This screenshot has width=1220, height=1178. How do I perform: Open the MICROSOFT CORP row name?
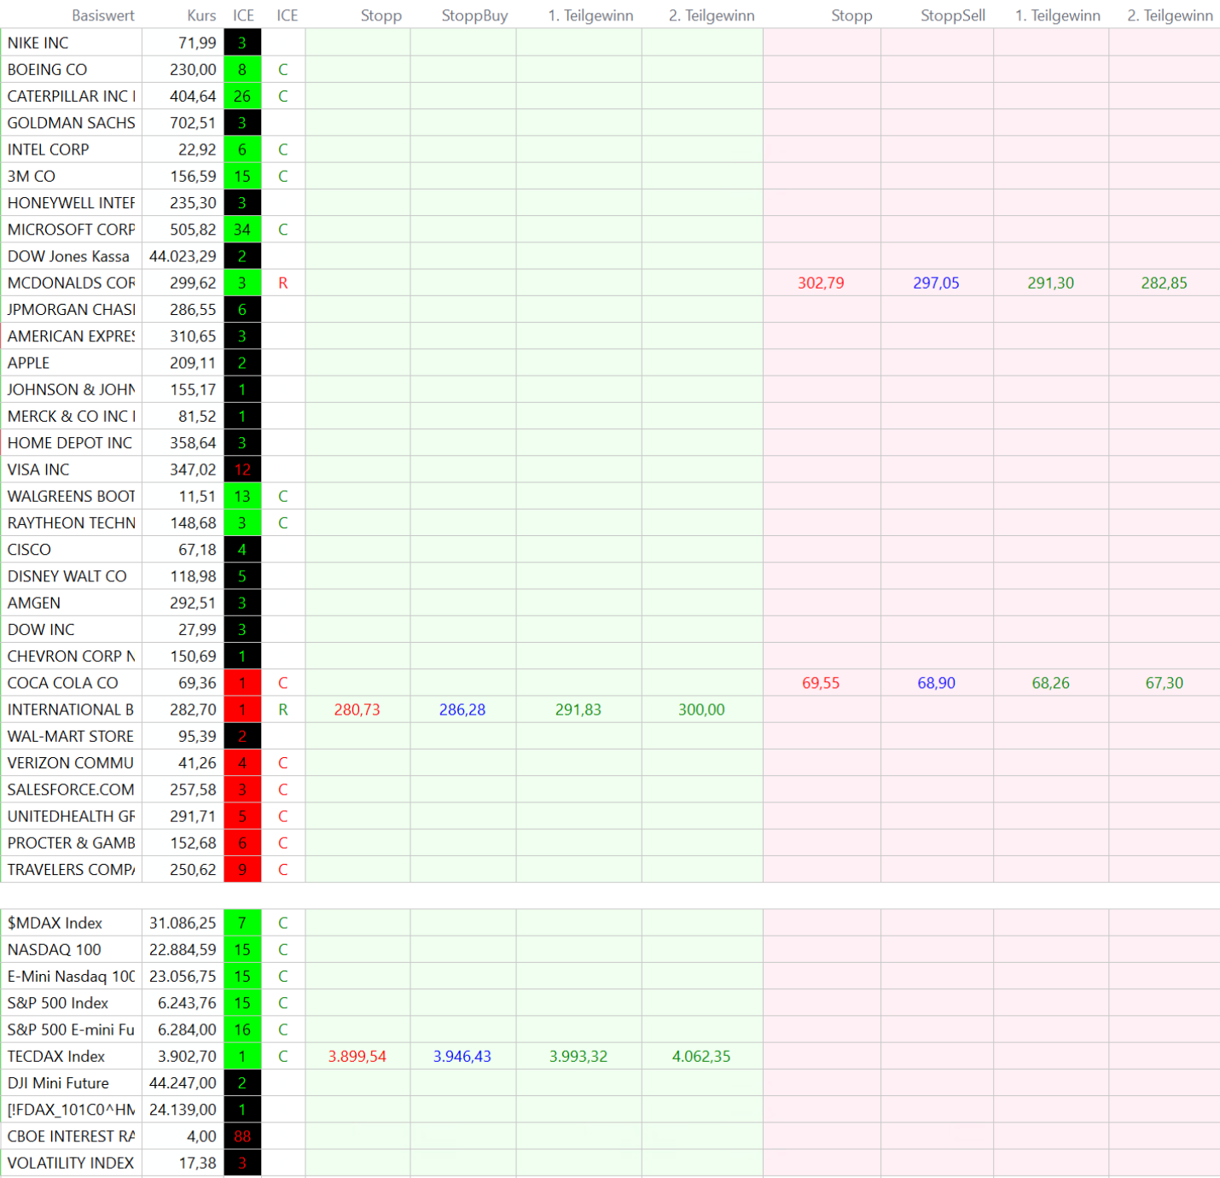click(x=72, y=230)
